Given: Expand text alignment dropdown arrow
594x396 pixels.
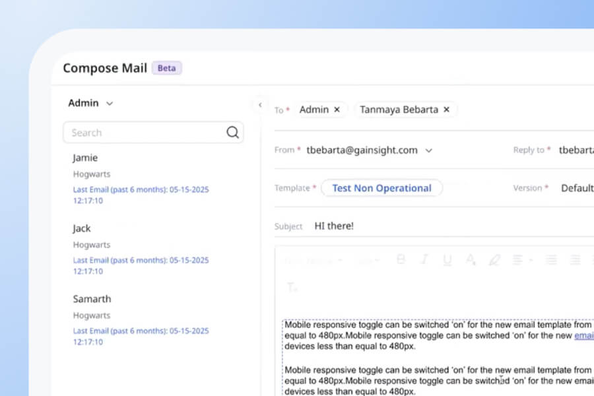Looking at the screenshot, I should [x=531, y=260].
